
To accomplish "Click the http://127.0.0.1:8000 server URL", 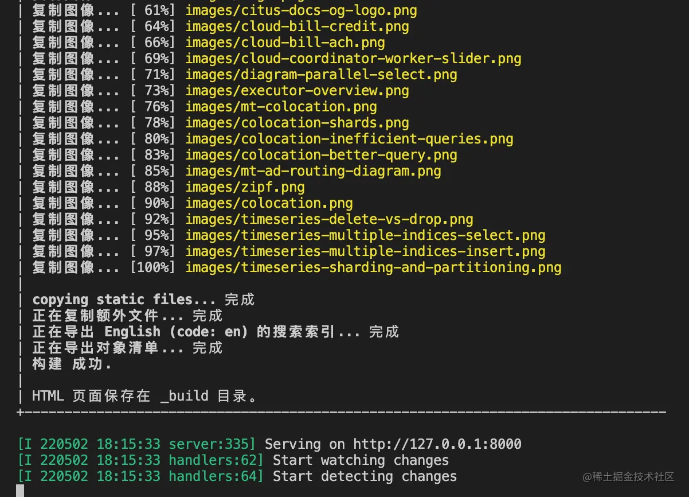I will coord(437,444).
